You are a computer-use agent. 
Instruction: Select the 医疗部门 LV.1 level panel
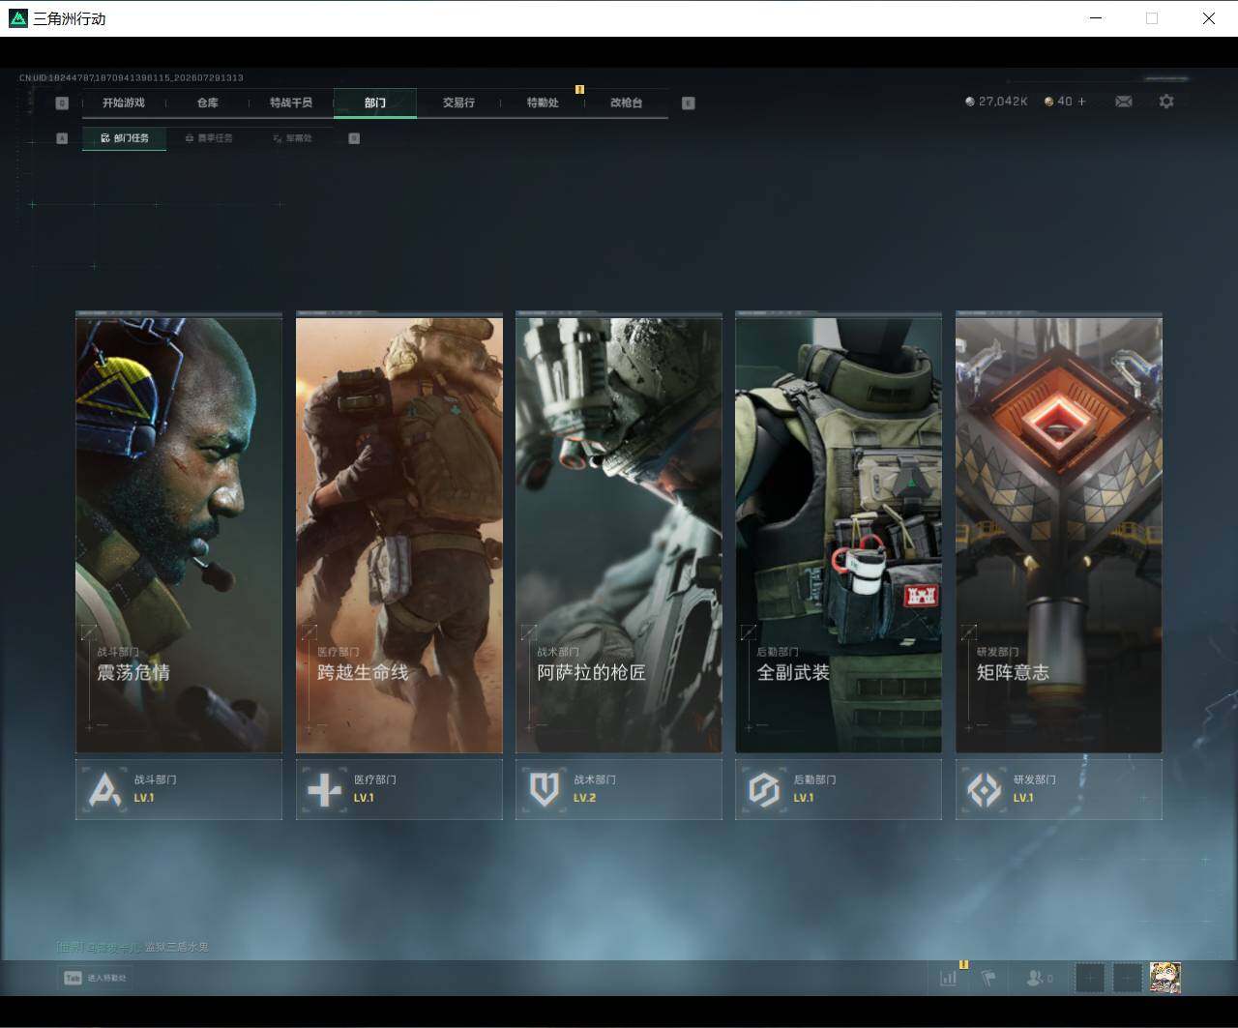[x=399, y=789]
